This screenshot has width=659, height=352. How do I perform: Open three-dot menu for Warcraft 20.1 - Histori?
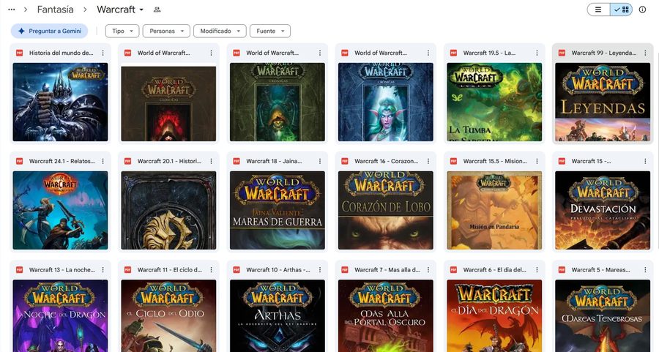212,161
